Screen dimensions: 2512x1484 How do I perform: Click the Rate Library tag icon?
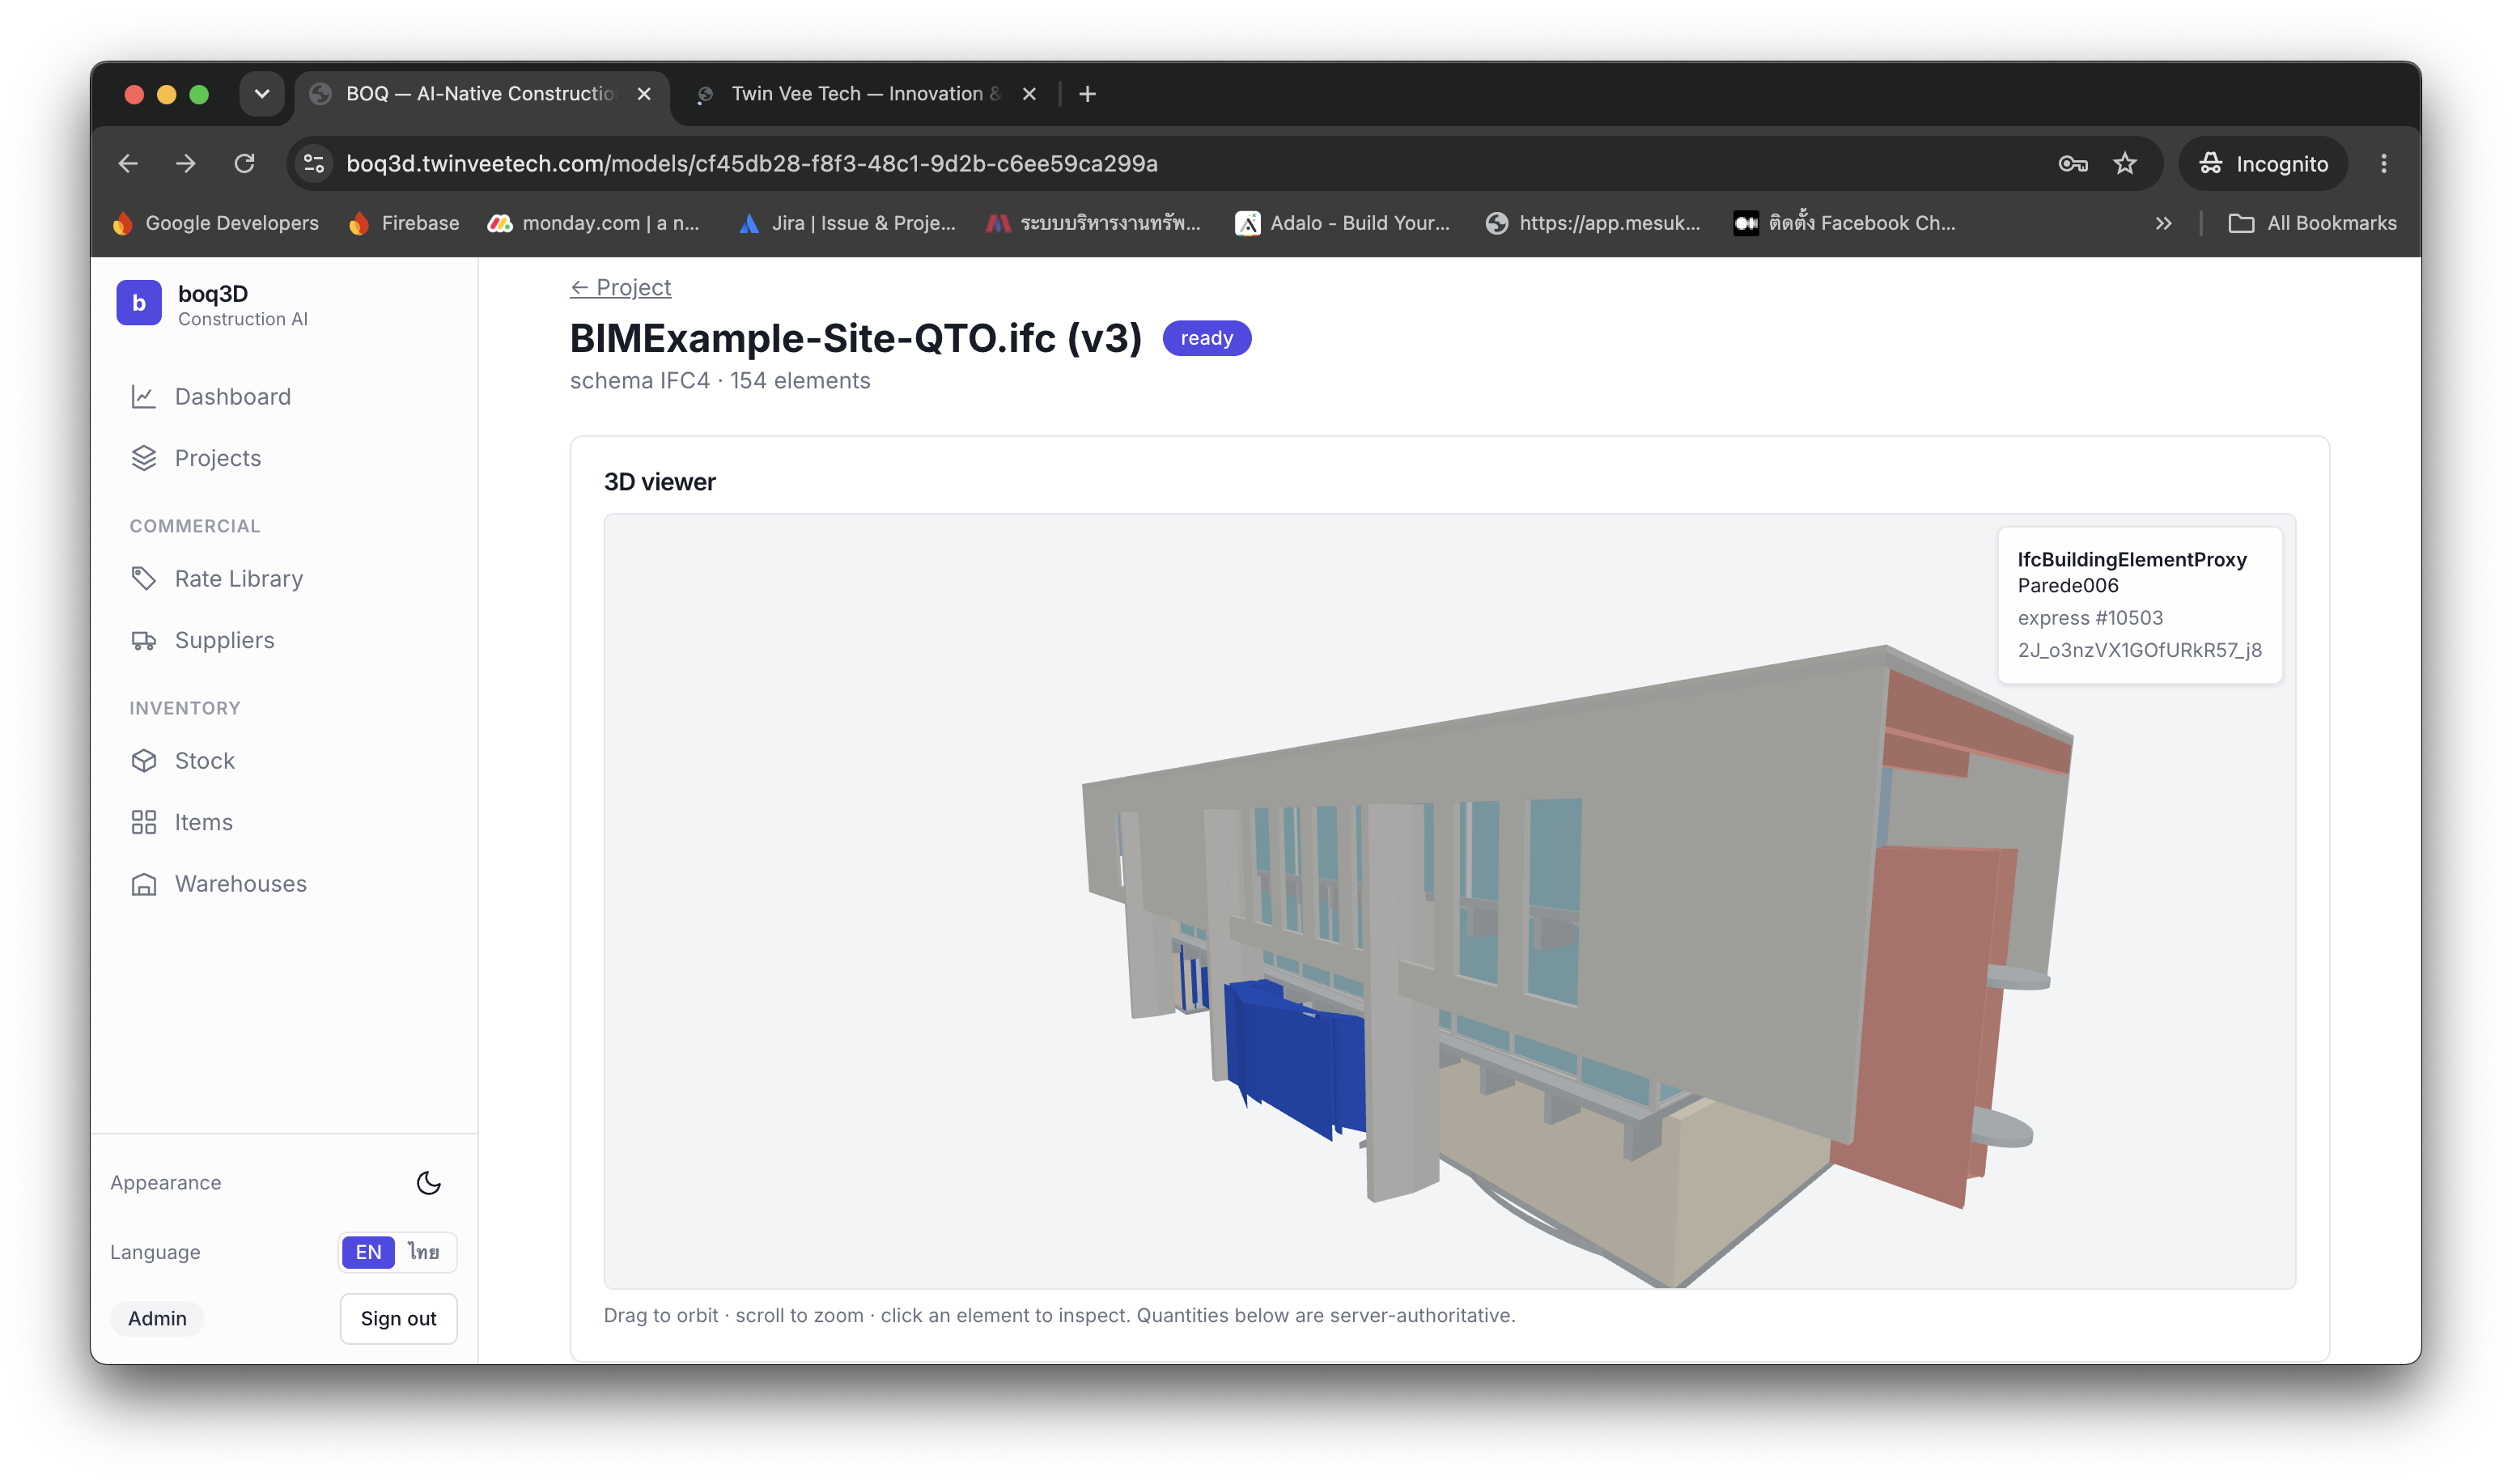(144, 579)
